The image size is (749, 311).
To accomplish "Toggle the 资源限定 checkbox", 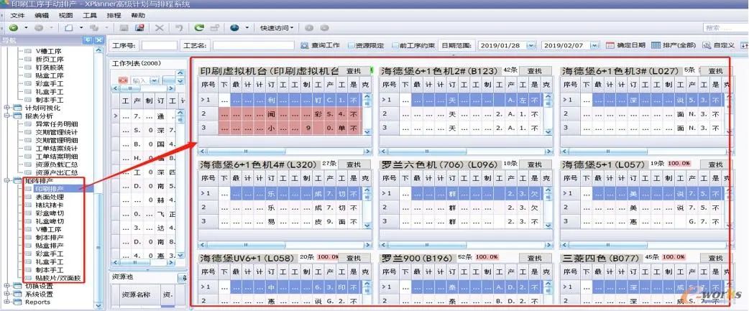I will [x=351, y=45].
